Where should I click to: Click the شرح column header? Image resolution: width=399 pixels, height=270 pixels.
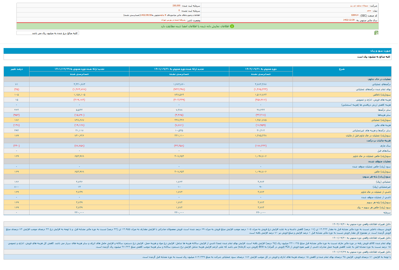click(341, 69)
